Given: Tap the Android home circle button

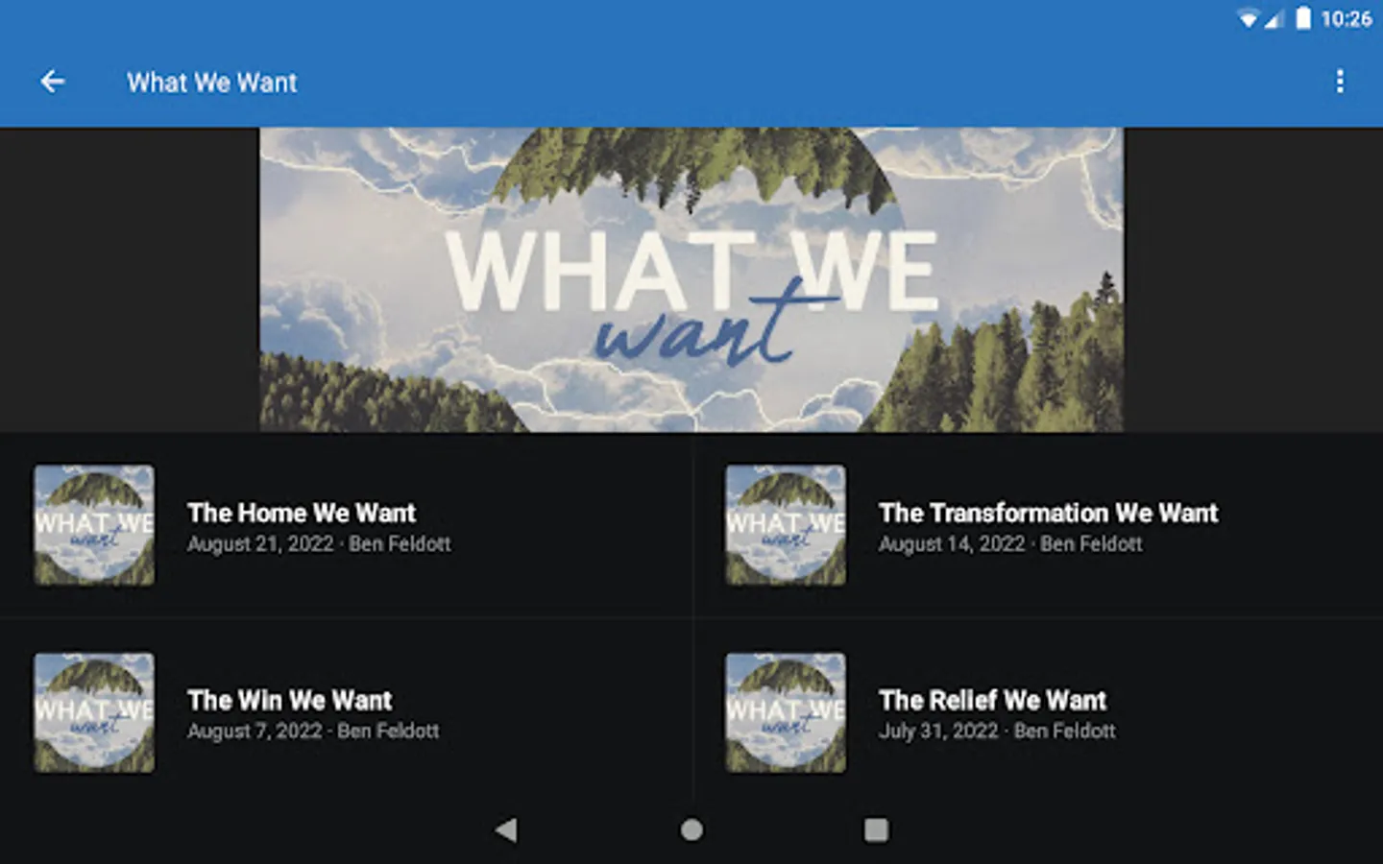Looking at the screenshot, I should coord(691,829).
